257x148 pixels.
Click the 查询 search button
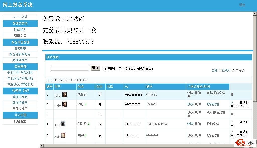[x=95, y=68]
